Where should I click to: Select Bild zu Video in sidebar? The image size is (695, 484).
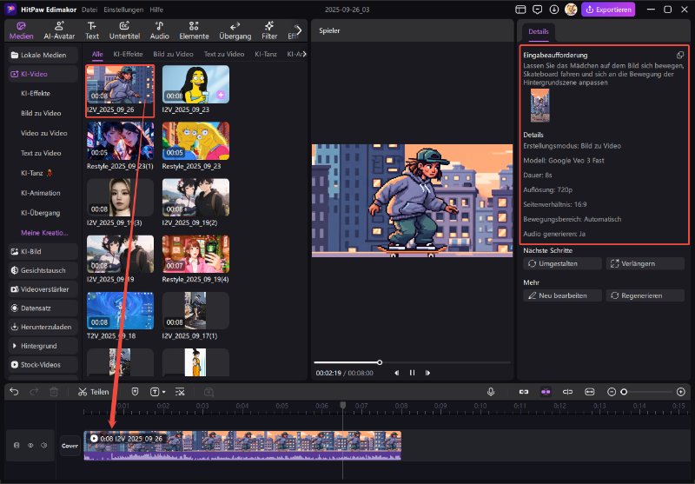click(41, 114)
